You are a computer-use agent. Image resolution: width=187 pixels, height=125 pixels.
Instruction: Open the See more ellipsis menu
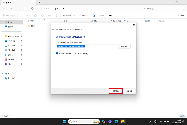110,16
